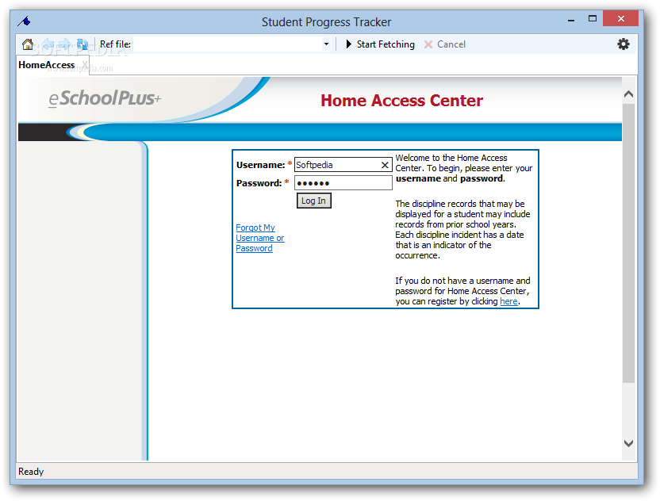Focus the Password field
This screenshot has width=660, height=501.
click(x=343, y=183)
